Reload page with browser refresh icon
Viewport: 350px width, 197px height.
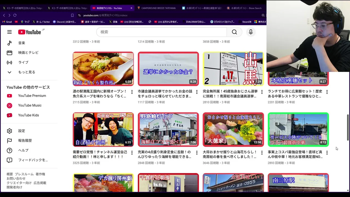(x=15, y=15)
